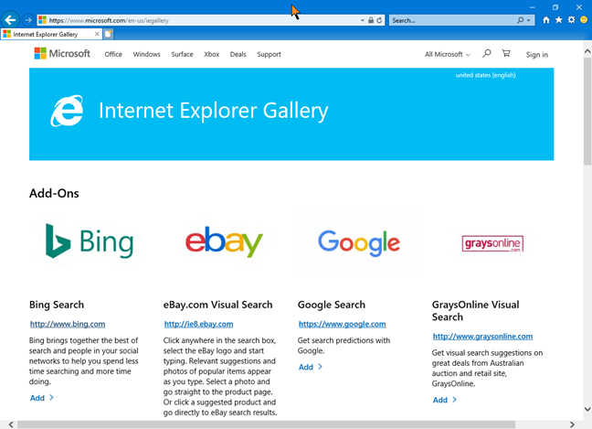Click the vertical scrollbar down arrow

point(587,409)
